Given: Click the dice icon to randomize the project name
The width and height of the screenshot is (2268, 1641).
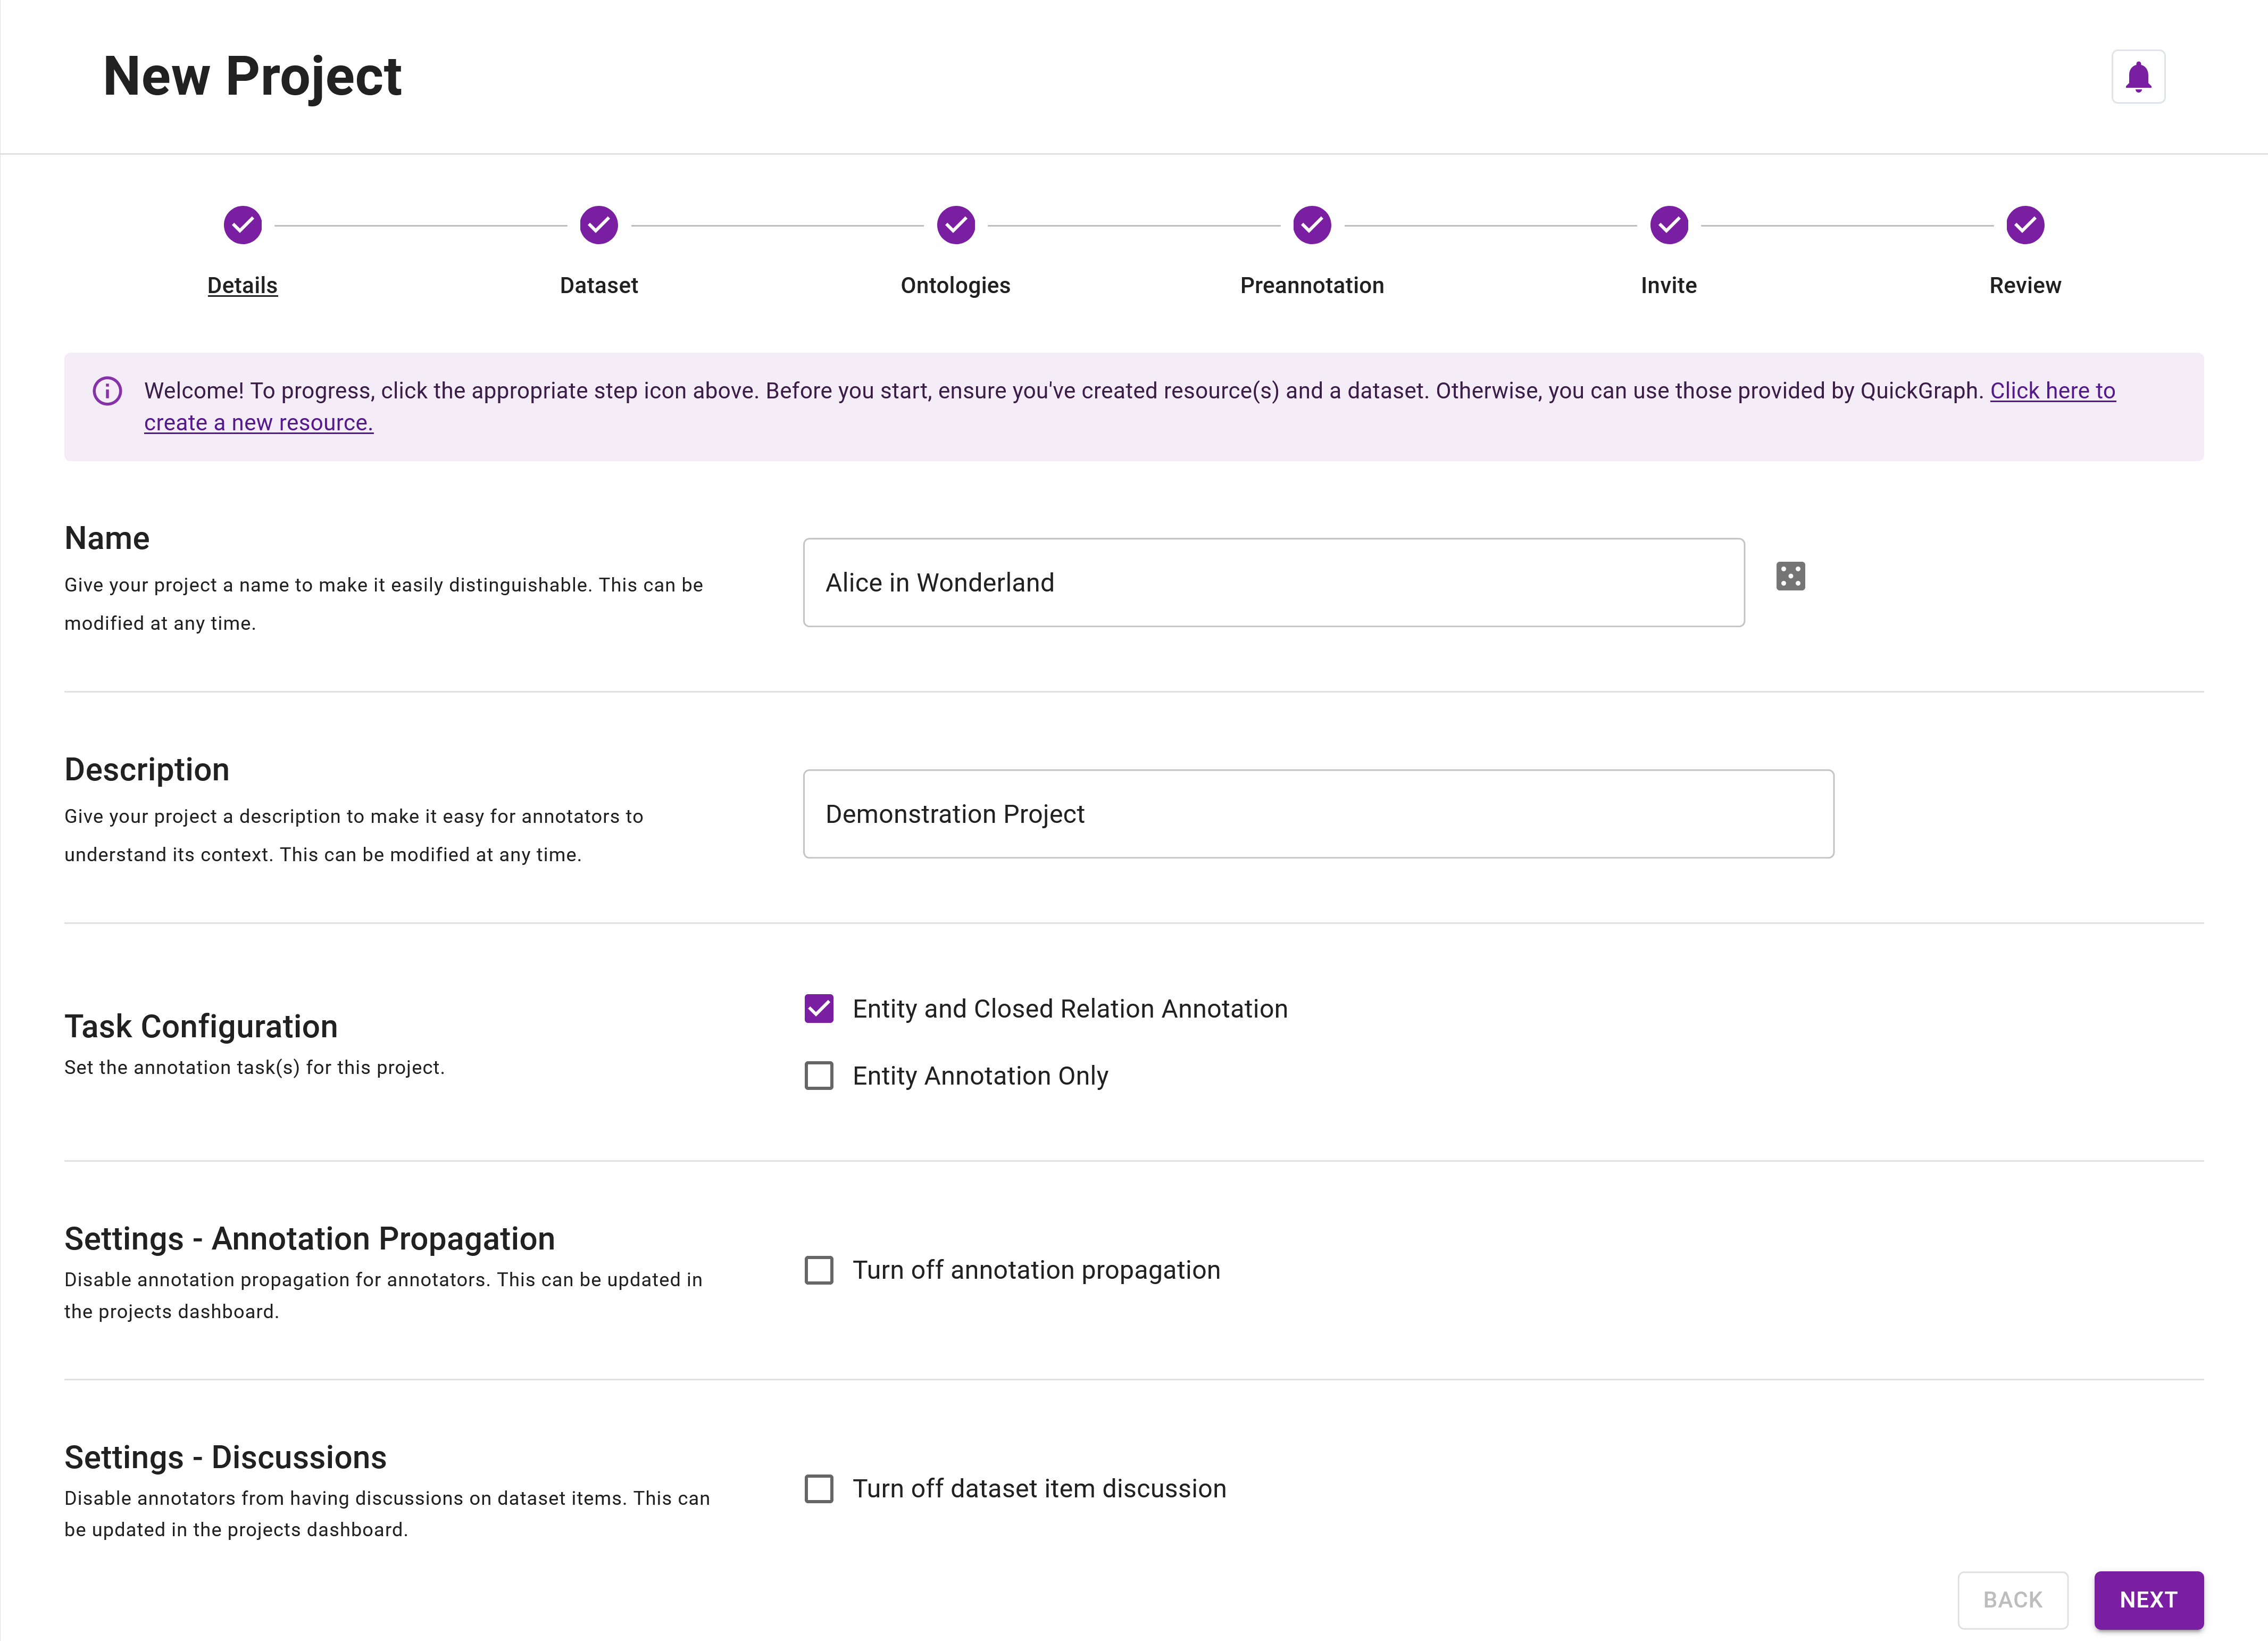Looking at the screenshot, I should 1790,576.
